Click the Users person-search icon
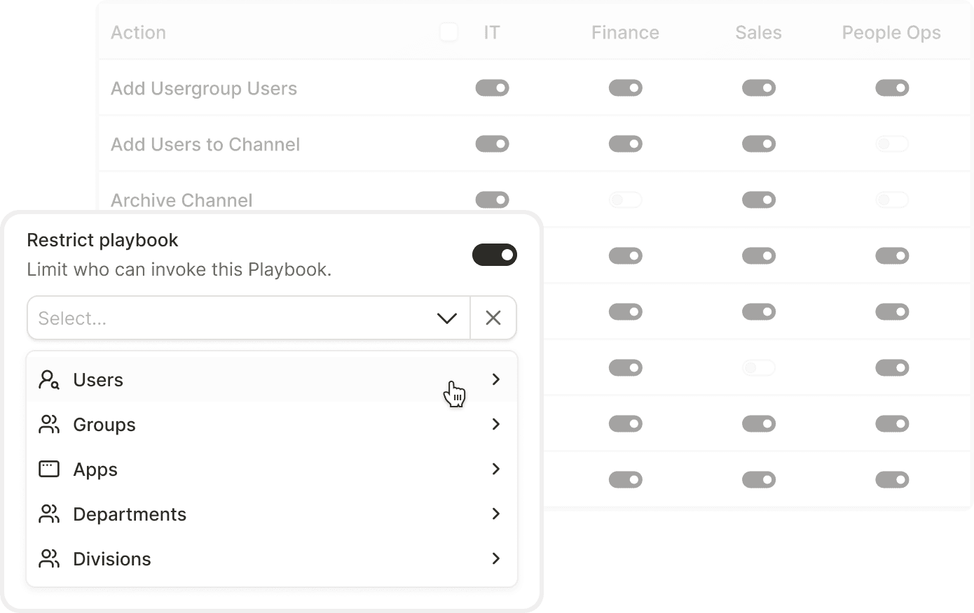 tap(49, 380)
